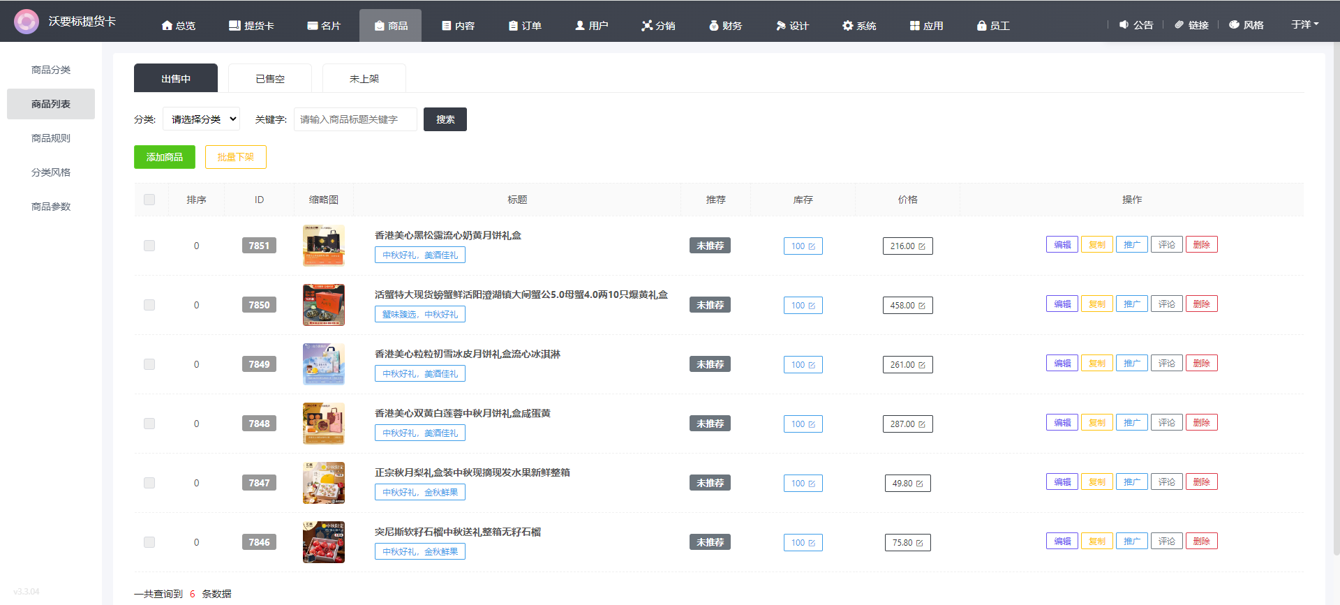The height and width of the screenshot is (605, 1340).
Task: Click the keyword search input field
Action: pyautogui.click(x=355, y=119)
